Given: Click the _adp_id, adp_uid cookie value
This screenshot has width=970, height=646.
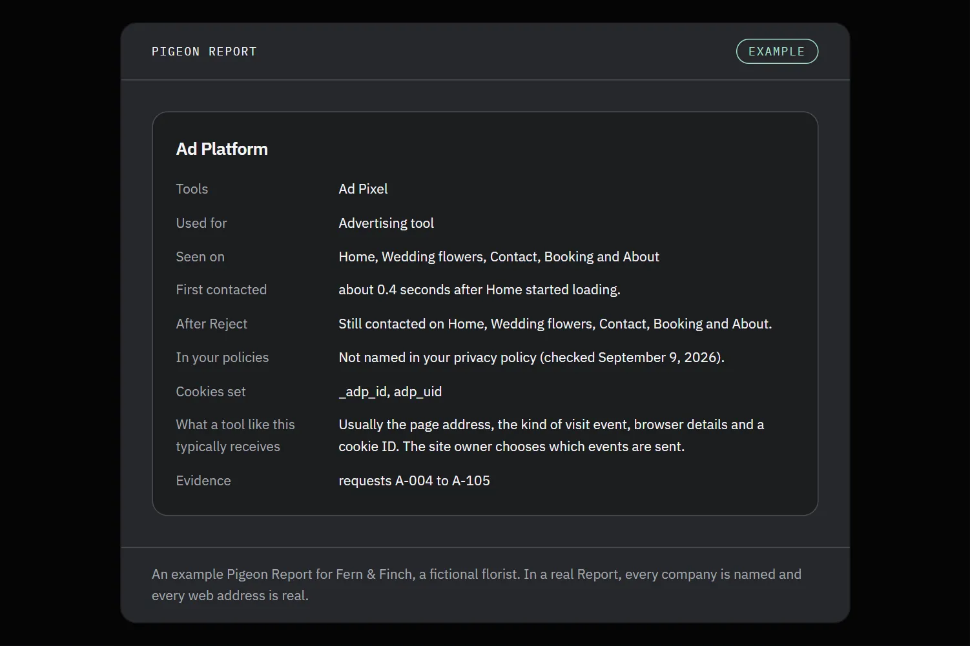Looking at the screenshot, I should [390, 392].
